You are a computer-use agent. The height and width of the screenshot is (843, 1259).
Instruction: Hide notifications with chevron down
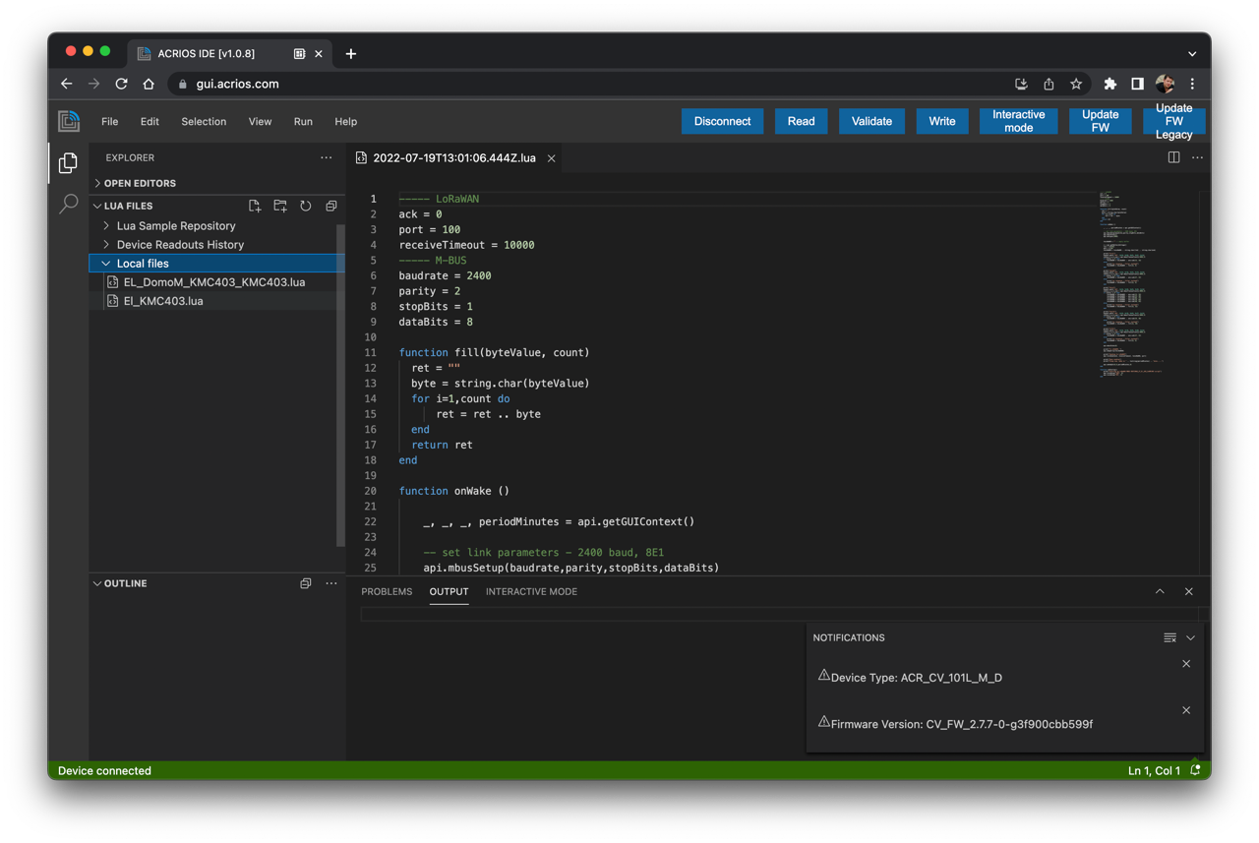(1191, 637)
